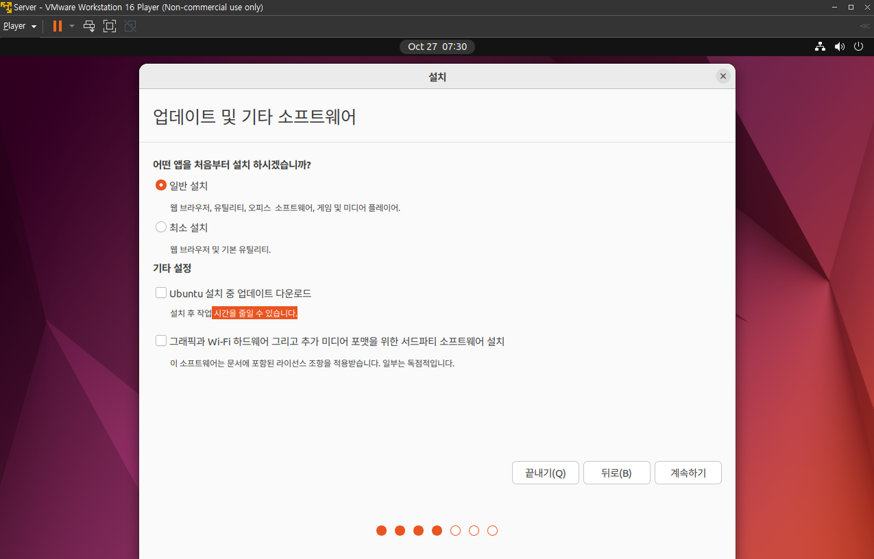Image resolution: width=874 pixels, height=559 pixels.
Task: Open the power icon system menu
Action: coord(858,47)
